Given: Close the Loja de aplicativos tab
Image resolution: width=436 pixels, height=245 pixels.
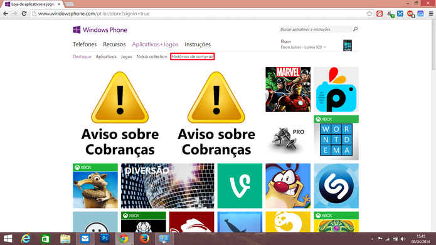Looking at the screenshot, I should [59, 4].
